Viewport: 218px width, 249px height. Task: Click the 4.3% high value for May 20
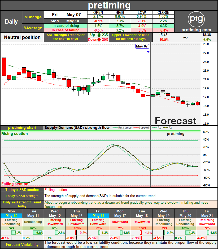coord(192,233)
